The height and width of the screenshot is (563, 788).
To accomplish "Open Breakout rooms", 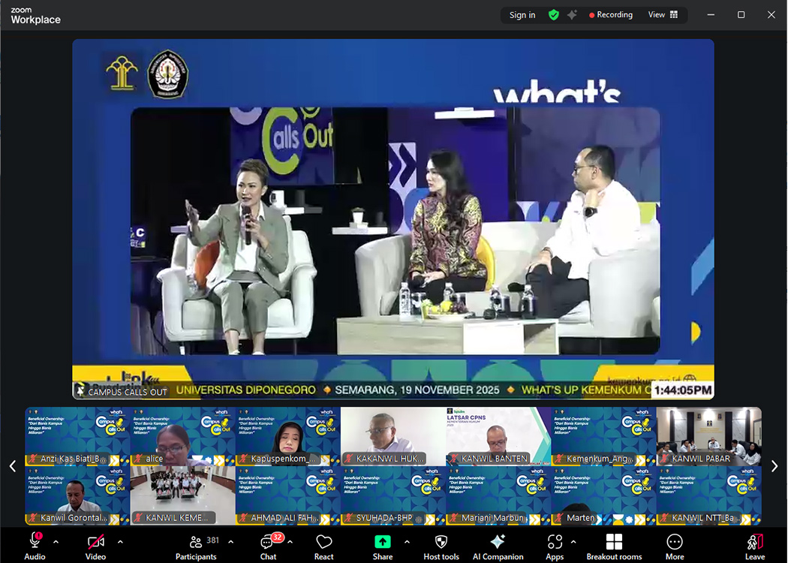I will [614, 546].
